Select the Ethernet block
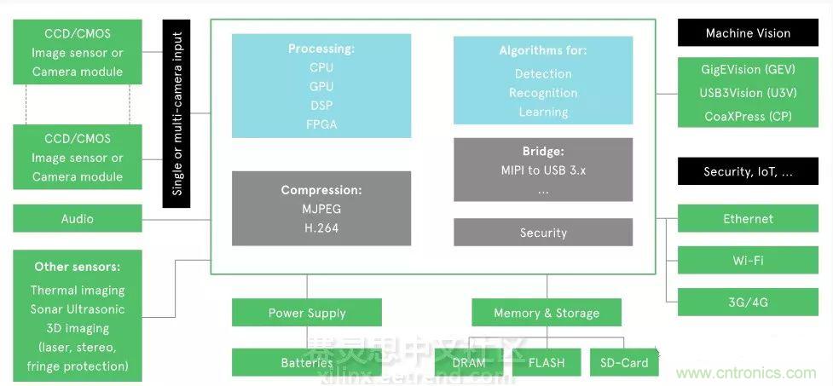The image size is (833, 386). coord(748,219)
